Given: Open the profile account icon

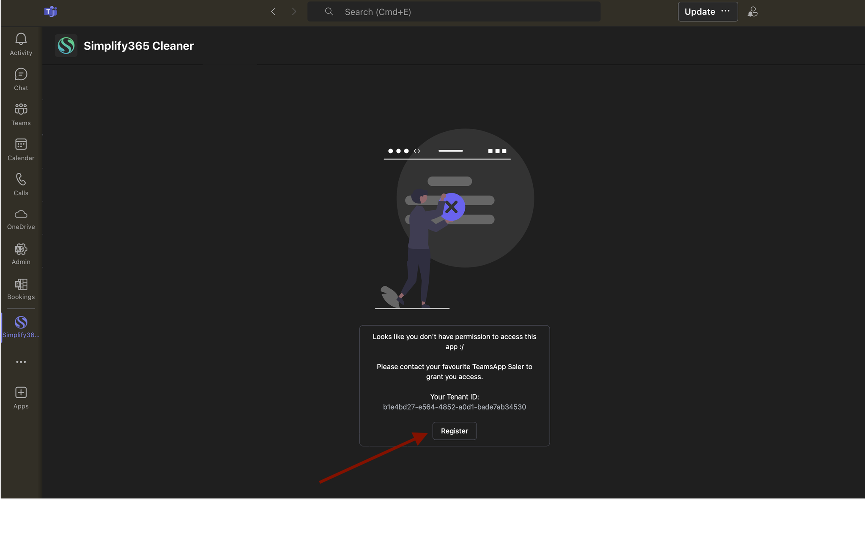Looking at the screenshot, I should (753, 11).
